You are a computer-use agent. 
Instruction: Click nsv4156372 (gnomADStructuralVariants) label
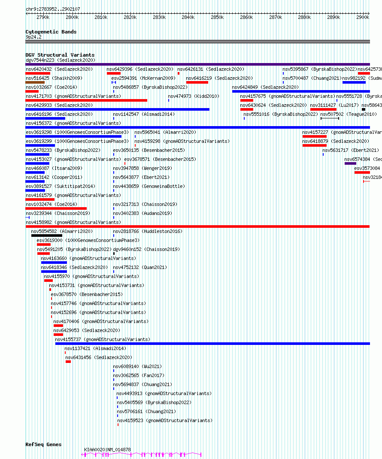tap(73, 123)
